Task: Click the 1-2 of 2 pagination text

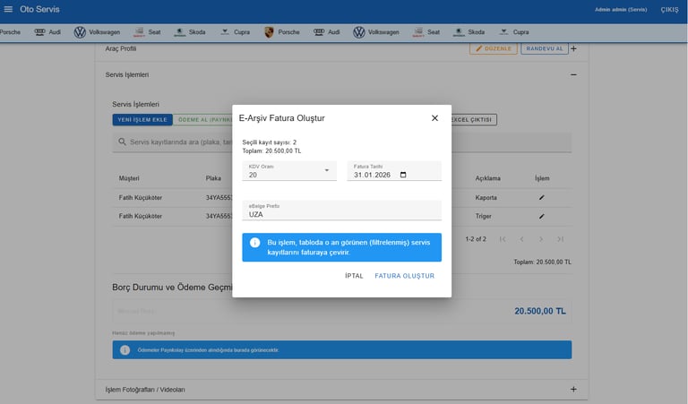Action: (476, 239)
